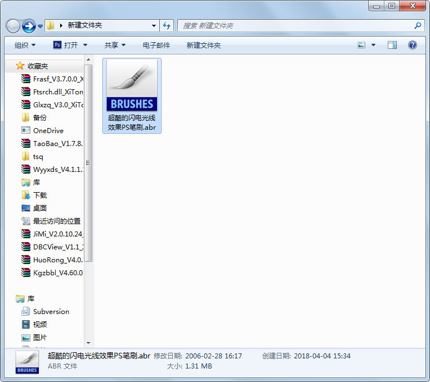Click the 新建文件夹 toolbar button

(x=204, y=45)
